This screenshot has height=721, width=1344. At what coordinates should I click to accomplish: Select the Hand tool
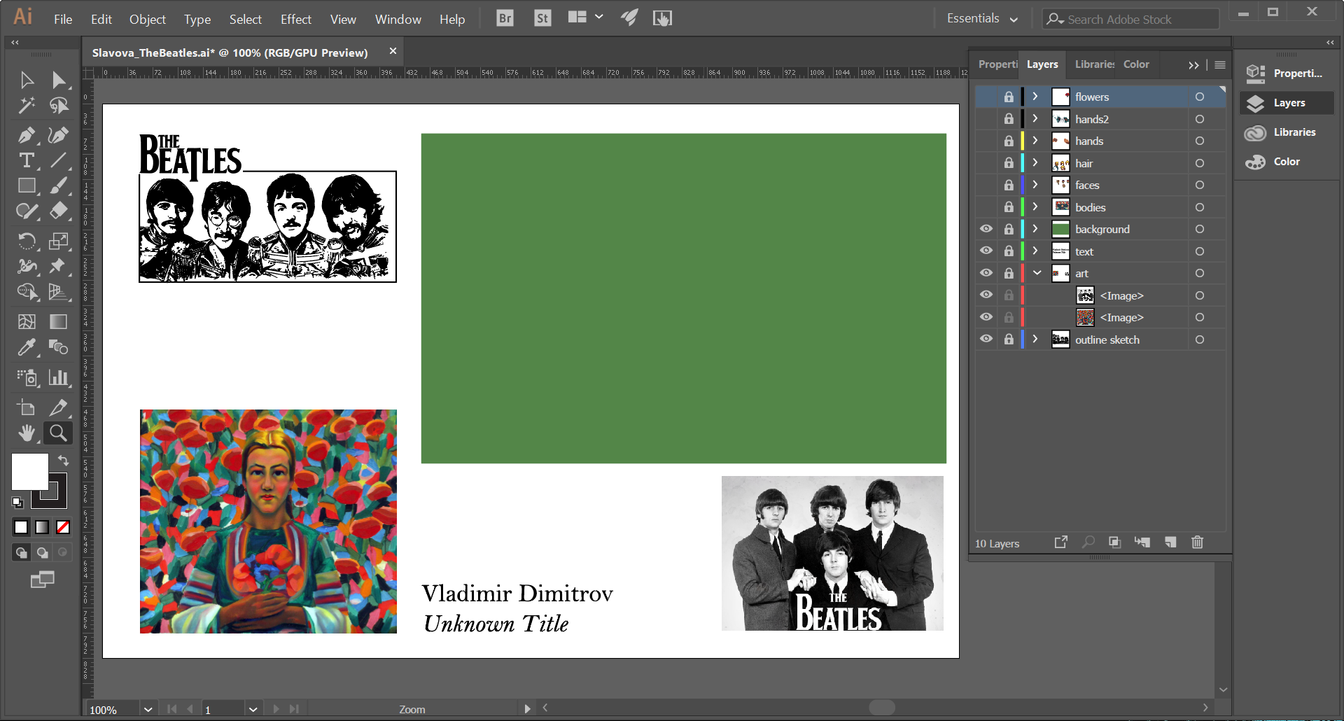(27, 433)
